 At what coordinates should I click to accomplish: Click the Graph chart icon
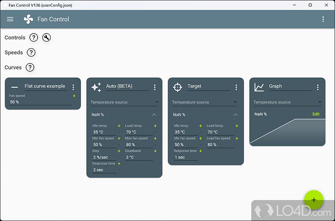click(x=259, y=87)
